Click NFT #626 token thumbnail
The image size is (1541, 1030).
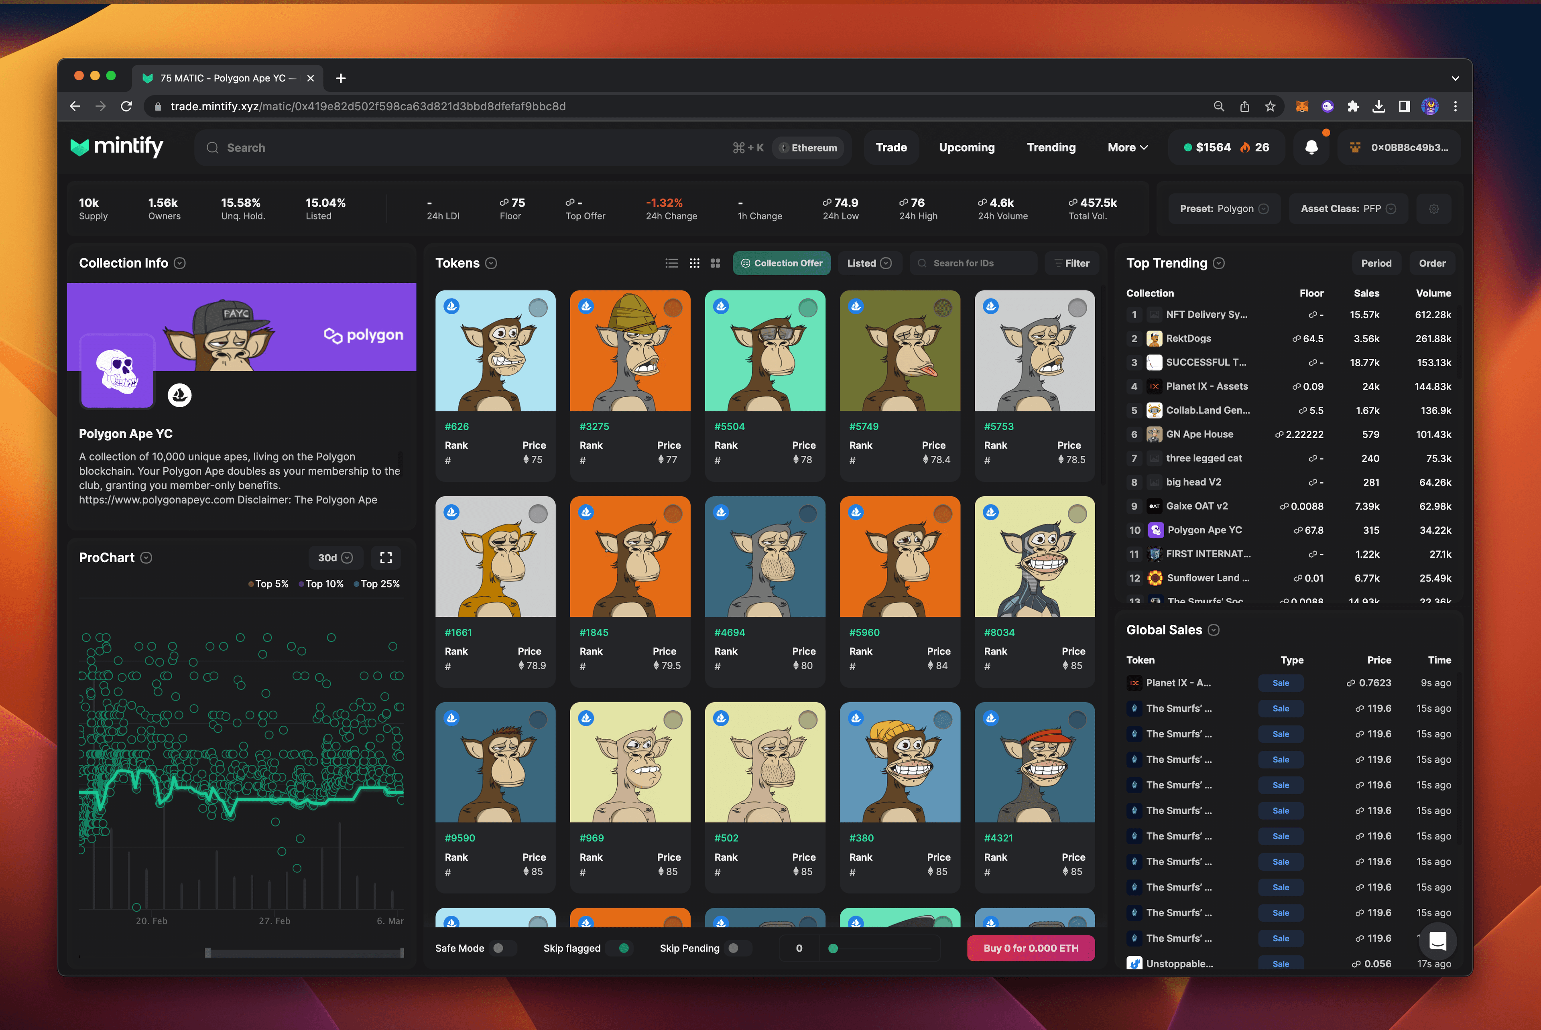496,351
